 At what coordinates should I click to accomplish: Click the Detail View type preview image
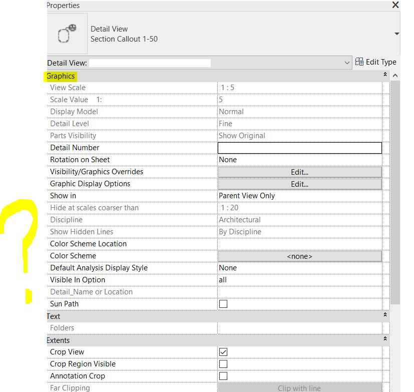[67, 34]
